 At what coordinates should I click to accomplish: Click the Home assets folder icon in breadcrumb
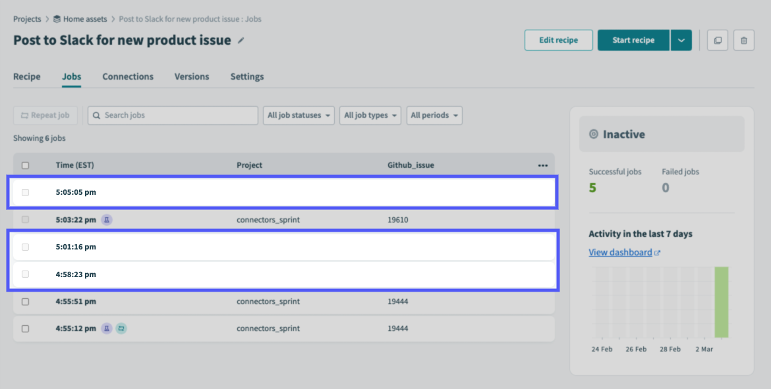point(55,19)
